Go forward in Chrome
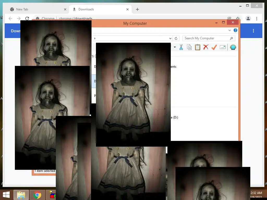 pos(19,18)
